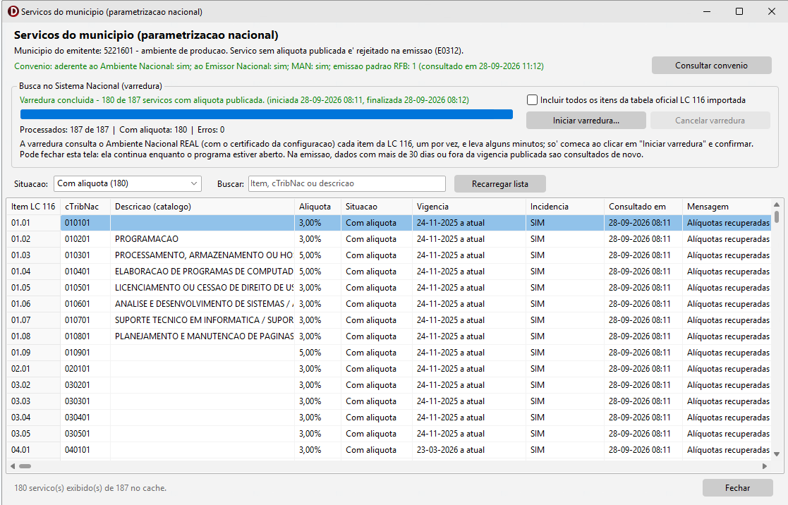Image resolution: width=788 pixels, height=505 pixels.
Task: Maximize the Servicos do municipio window
Action: tap(739, 11)
